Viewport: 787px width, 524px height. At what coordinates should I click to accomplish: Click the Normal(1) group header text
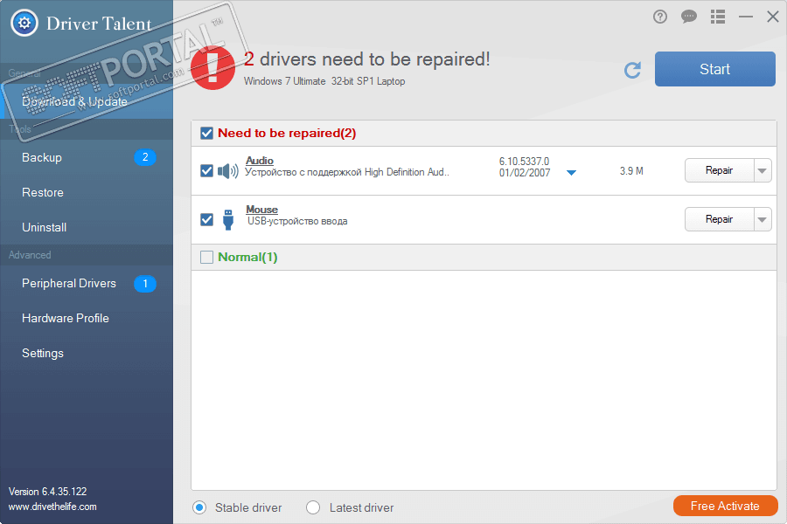pos(247,258)
